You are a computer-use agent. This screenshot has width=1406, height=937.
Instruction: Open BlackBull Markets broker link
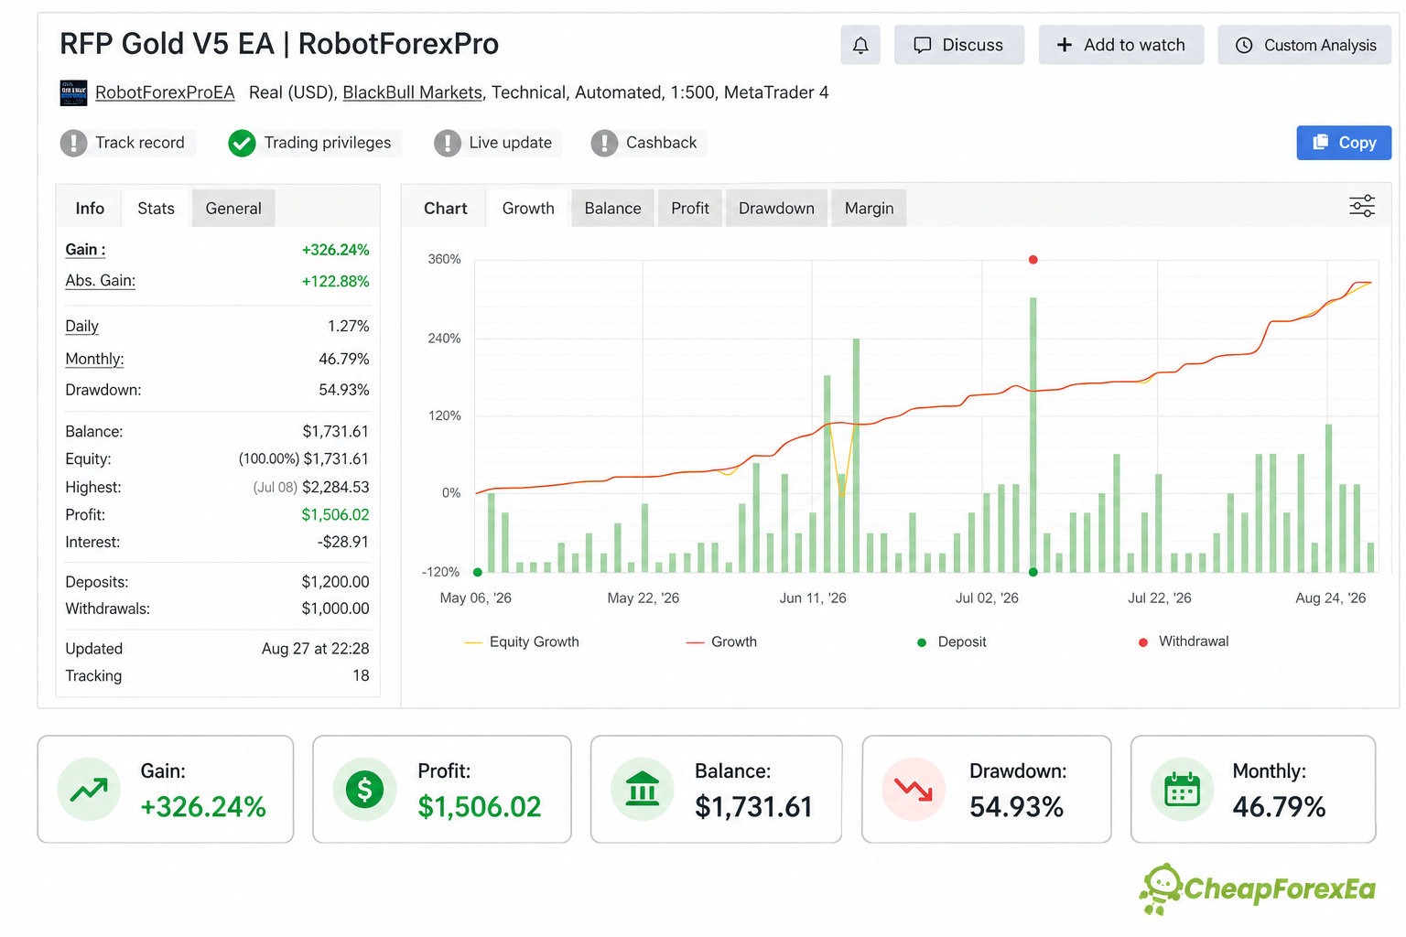click(x=412, y=92)
